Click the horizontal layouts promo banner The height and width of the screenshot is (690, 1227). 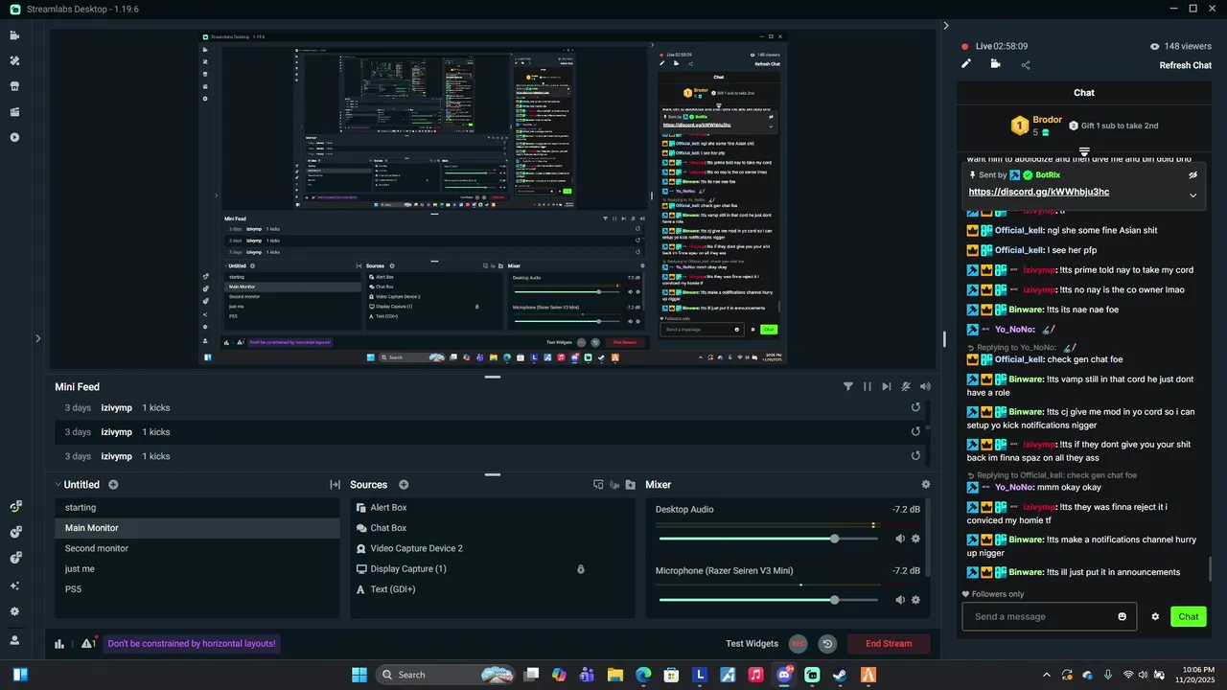coord(192,644)
